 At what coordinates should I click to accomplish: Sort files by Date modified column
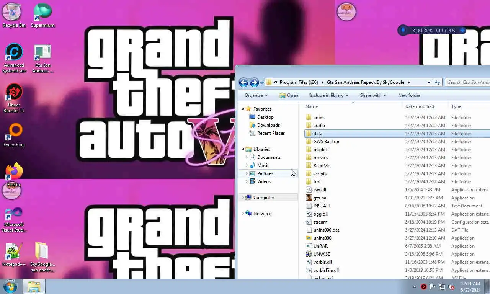[420, 106]
